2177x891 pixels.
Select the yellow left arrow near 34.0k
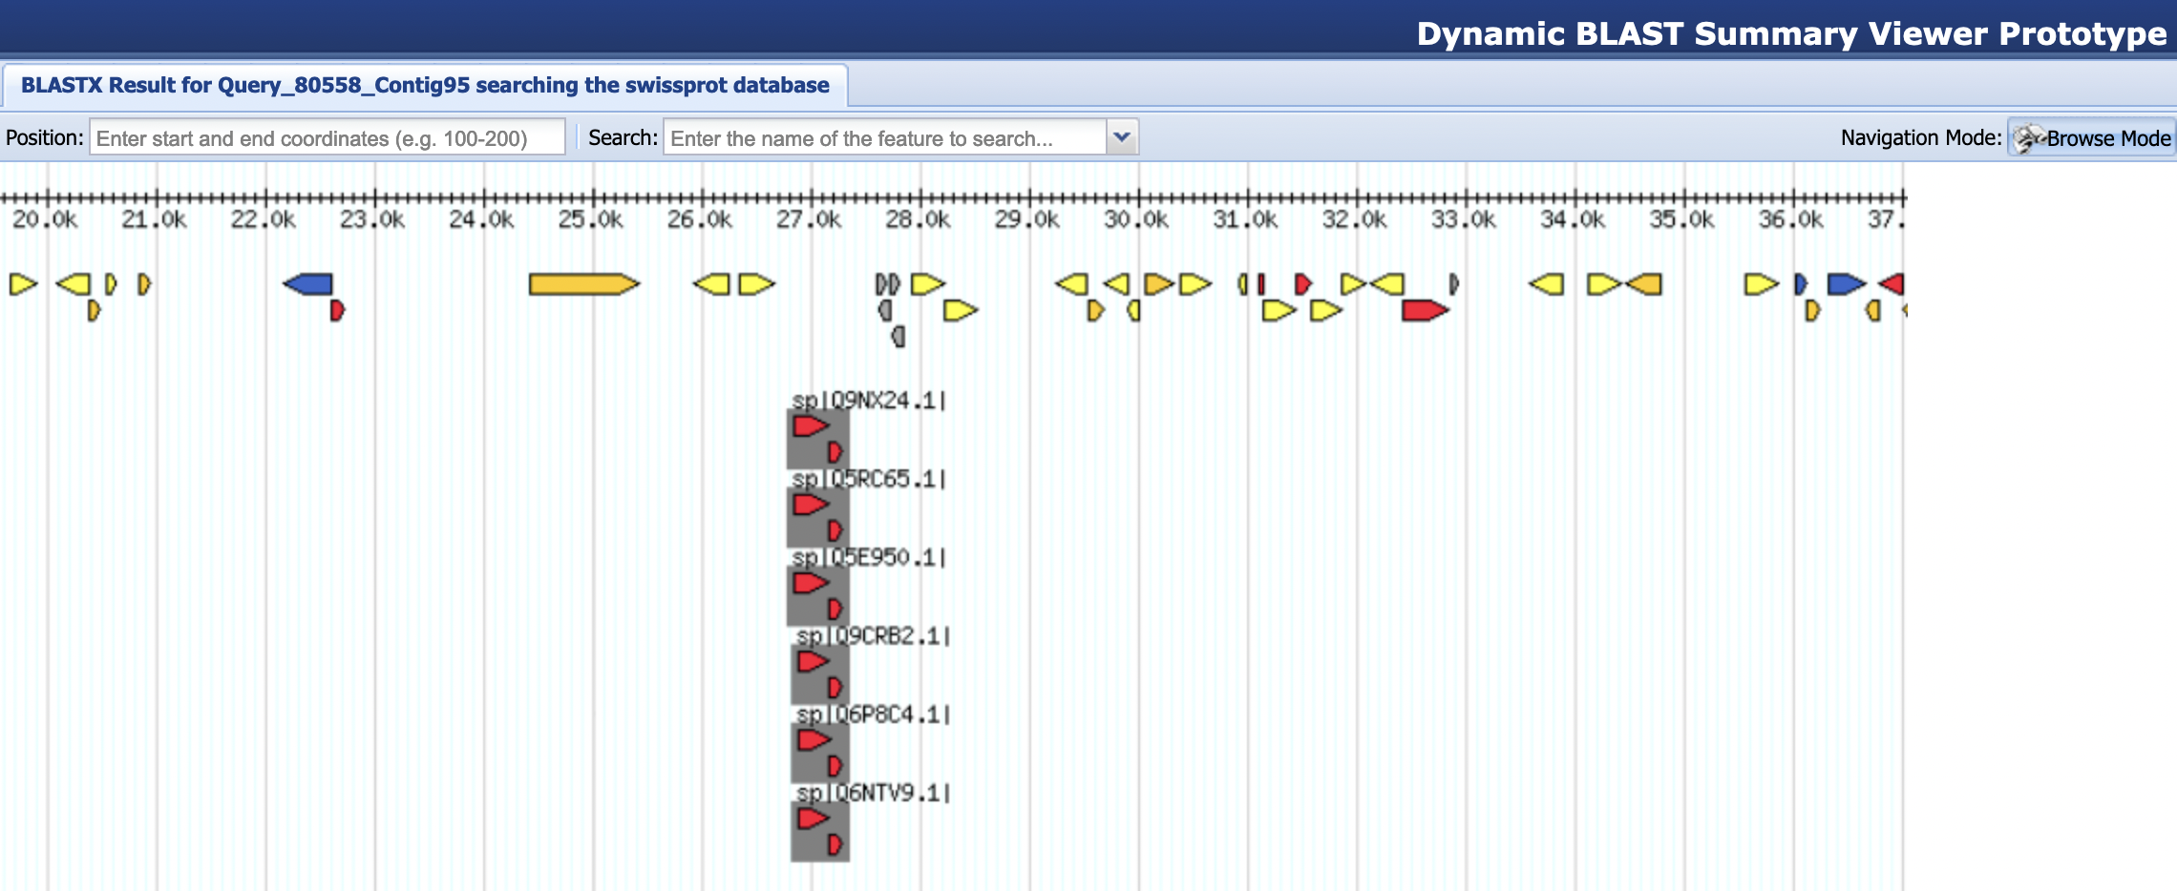click(1547, 284)
